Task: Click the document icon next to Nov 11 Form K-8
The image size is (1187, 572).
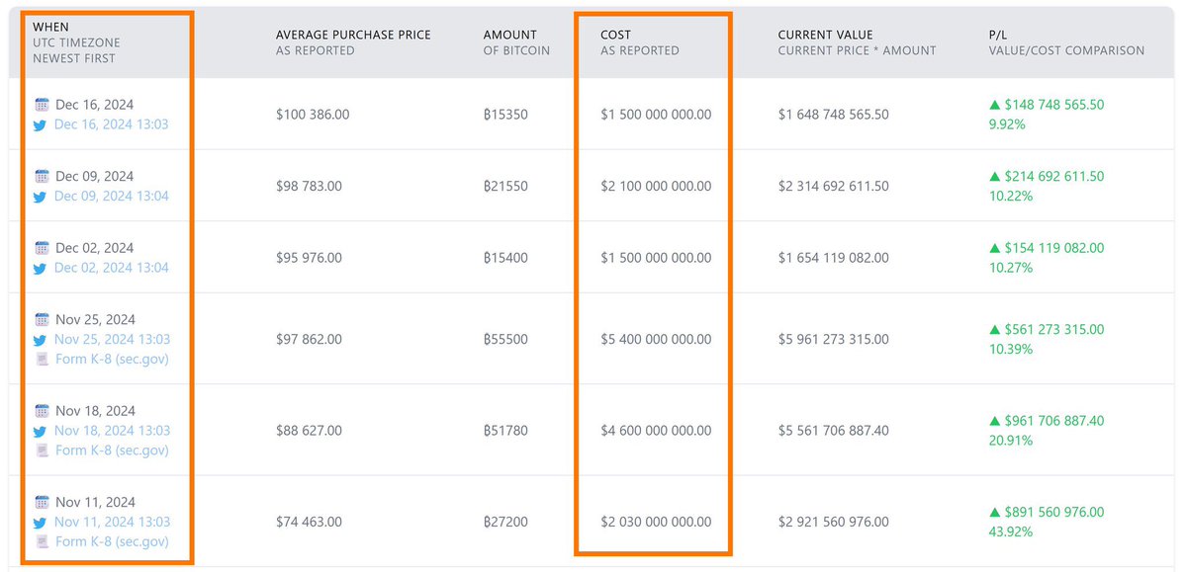Action: click(x=42, y=542)
